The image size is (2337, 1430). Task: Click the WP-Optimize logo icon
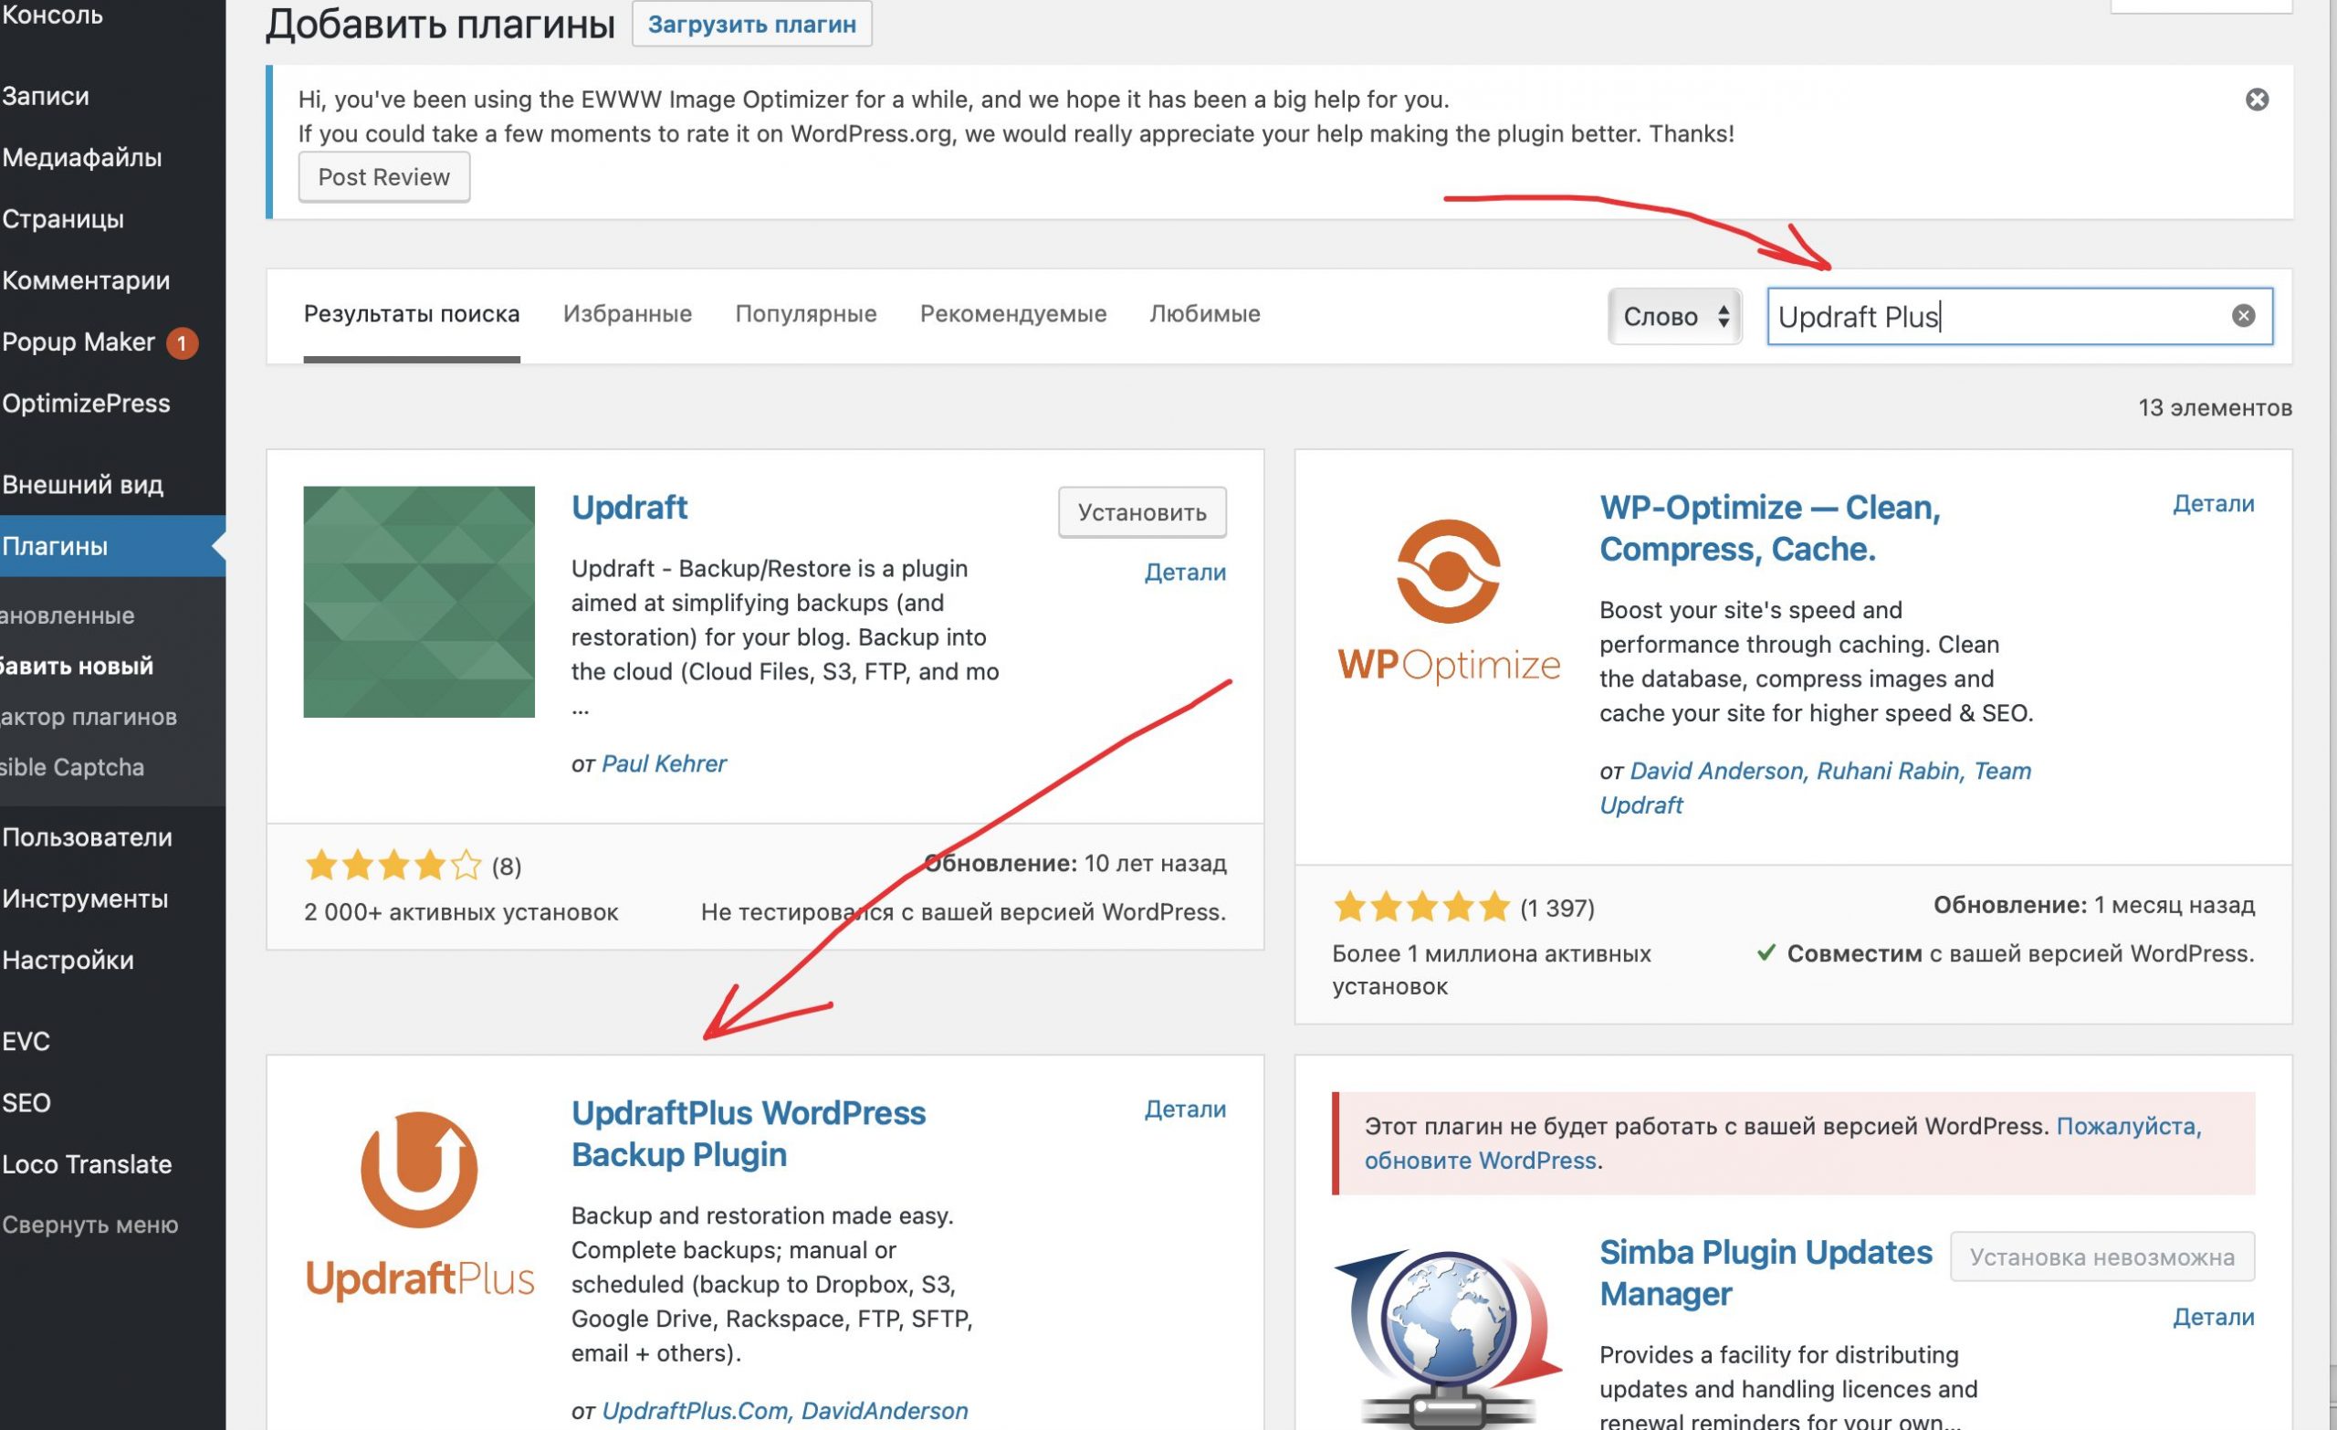[1447, 599]
